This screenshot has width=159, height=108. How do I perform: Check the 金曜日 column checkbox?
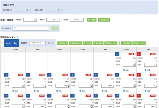(x=102, y=49)
